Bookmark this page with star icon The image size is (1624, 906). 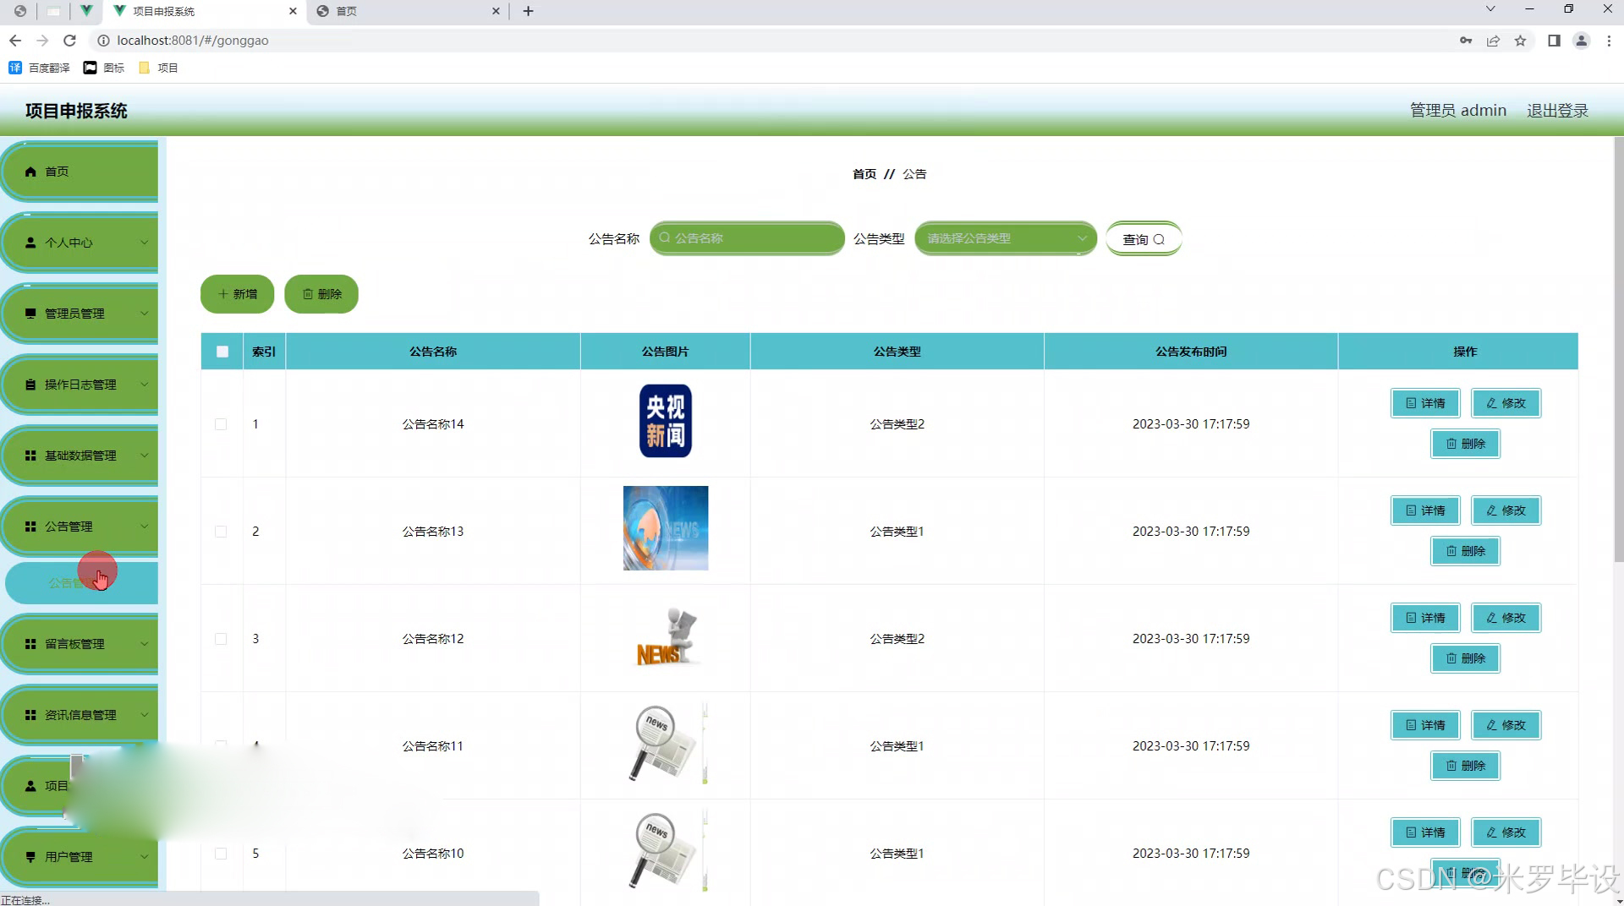[1520, 41]
